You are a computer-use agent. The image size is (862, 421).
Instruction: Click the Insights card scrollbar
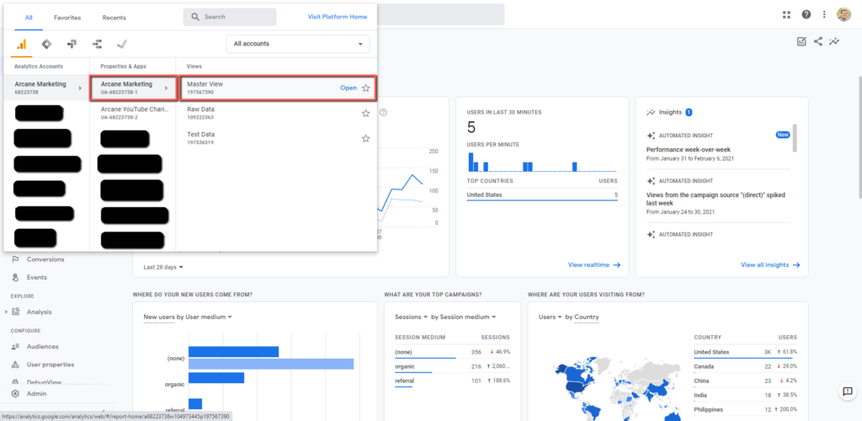coord(794,138)
